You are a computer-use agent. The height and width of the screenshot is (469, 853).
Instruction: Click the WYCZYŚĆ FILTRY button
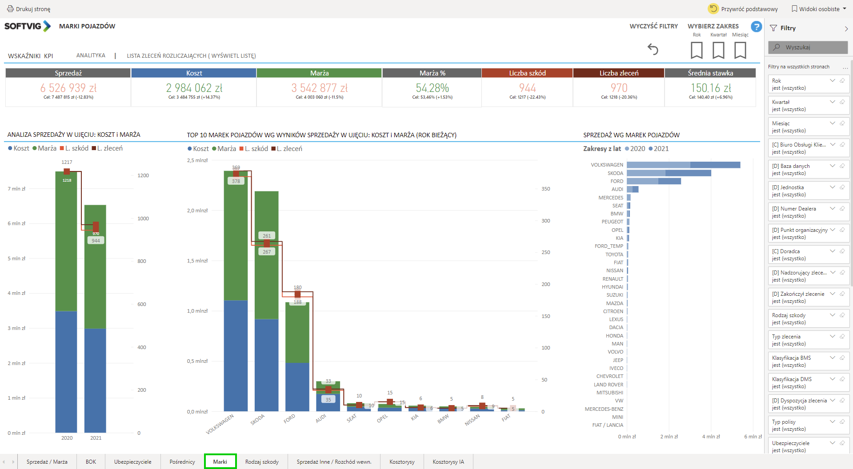point(653,26)
